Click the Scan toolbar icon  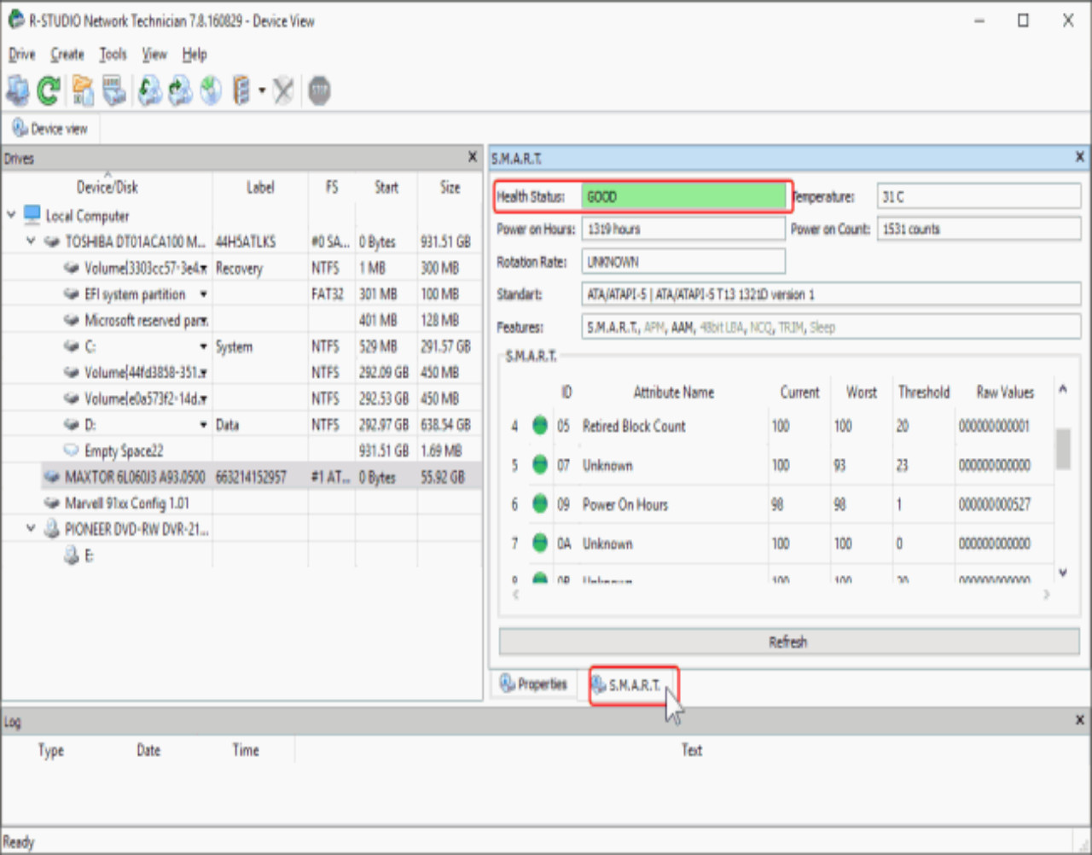(x=113, y=90)
